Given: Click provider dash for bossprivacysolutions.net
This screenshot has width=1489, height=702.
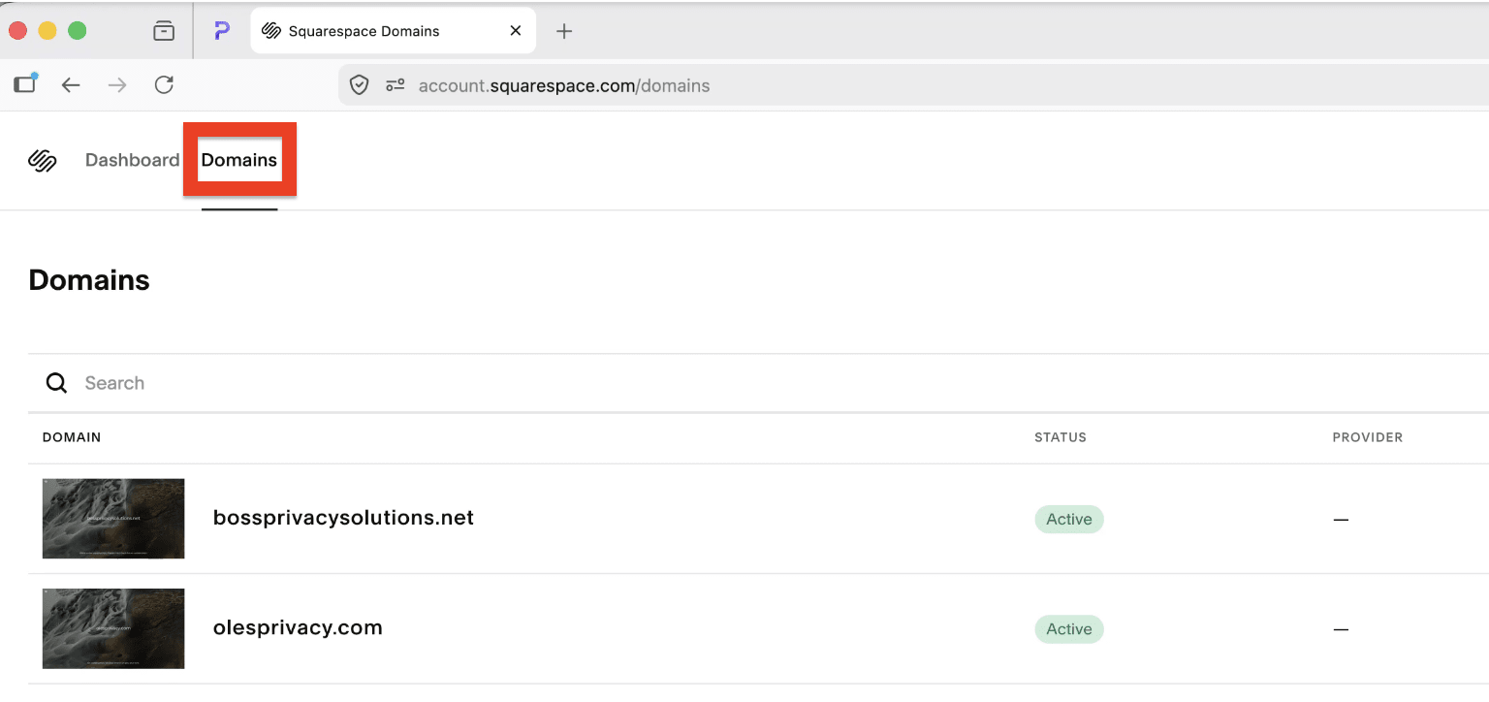Looking at the screenshot, I should pos(1341,520).
